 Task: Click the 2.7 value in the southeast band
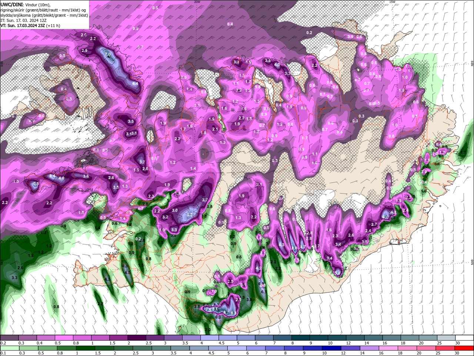(x=374, y=224)
